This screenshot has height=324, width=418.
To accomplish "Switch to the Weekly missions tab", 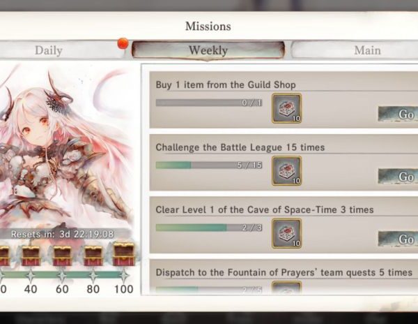I will click(x=208, y=50).
